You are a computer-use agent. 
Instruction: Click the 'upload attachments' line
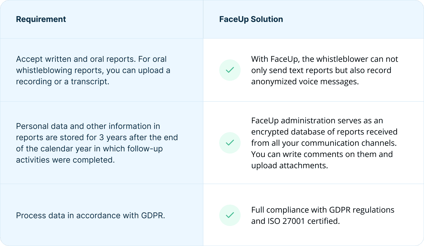[289, 166]
